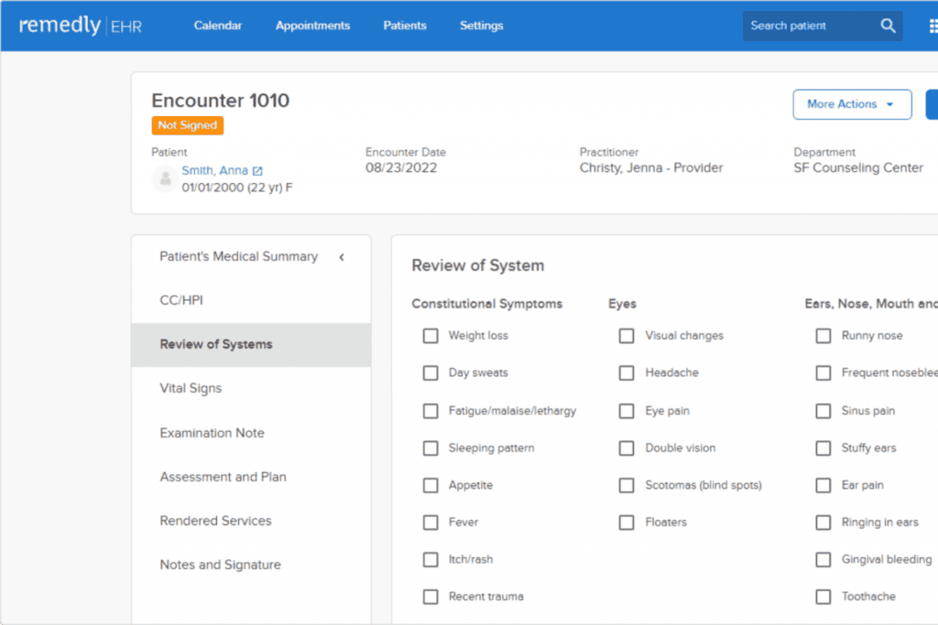Select the Fever checkbox
This screenshot has height=625, width=938.
pyautogui.click(x=431, y=523)
